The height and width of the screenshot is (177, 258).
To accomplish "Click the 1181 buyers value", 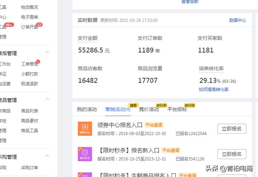I will coord(206,50).
